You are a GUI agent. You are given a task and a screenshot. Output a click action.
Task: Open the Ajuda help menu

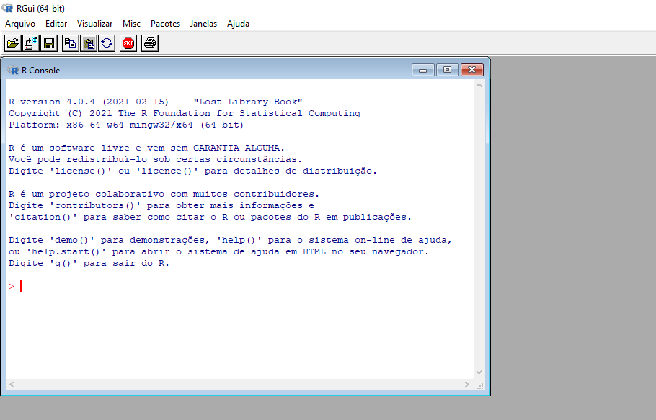click(x=238, y=24)
